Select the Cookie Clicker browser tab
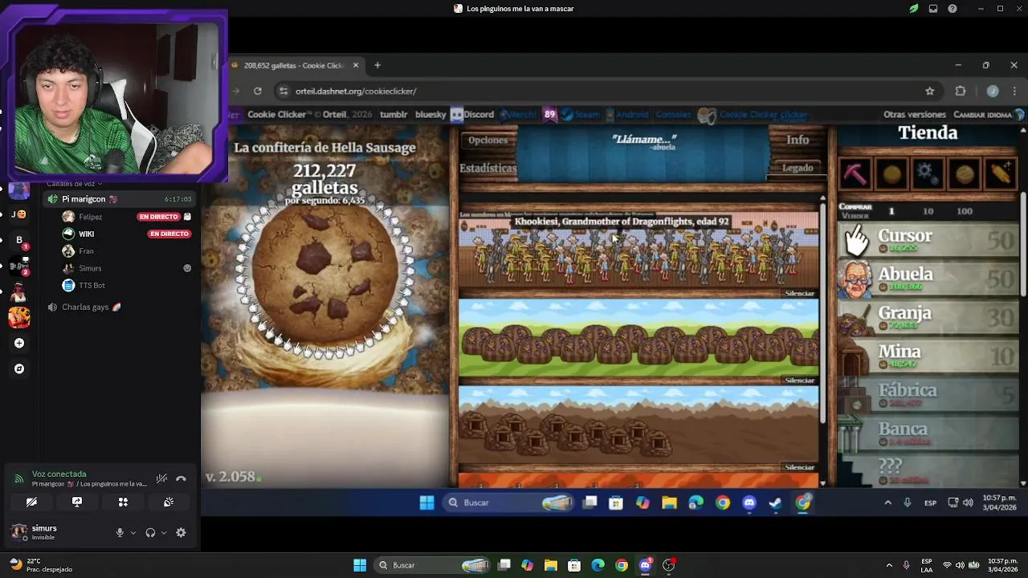 click(x=296, y=65)
